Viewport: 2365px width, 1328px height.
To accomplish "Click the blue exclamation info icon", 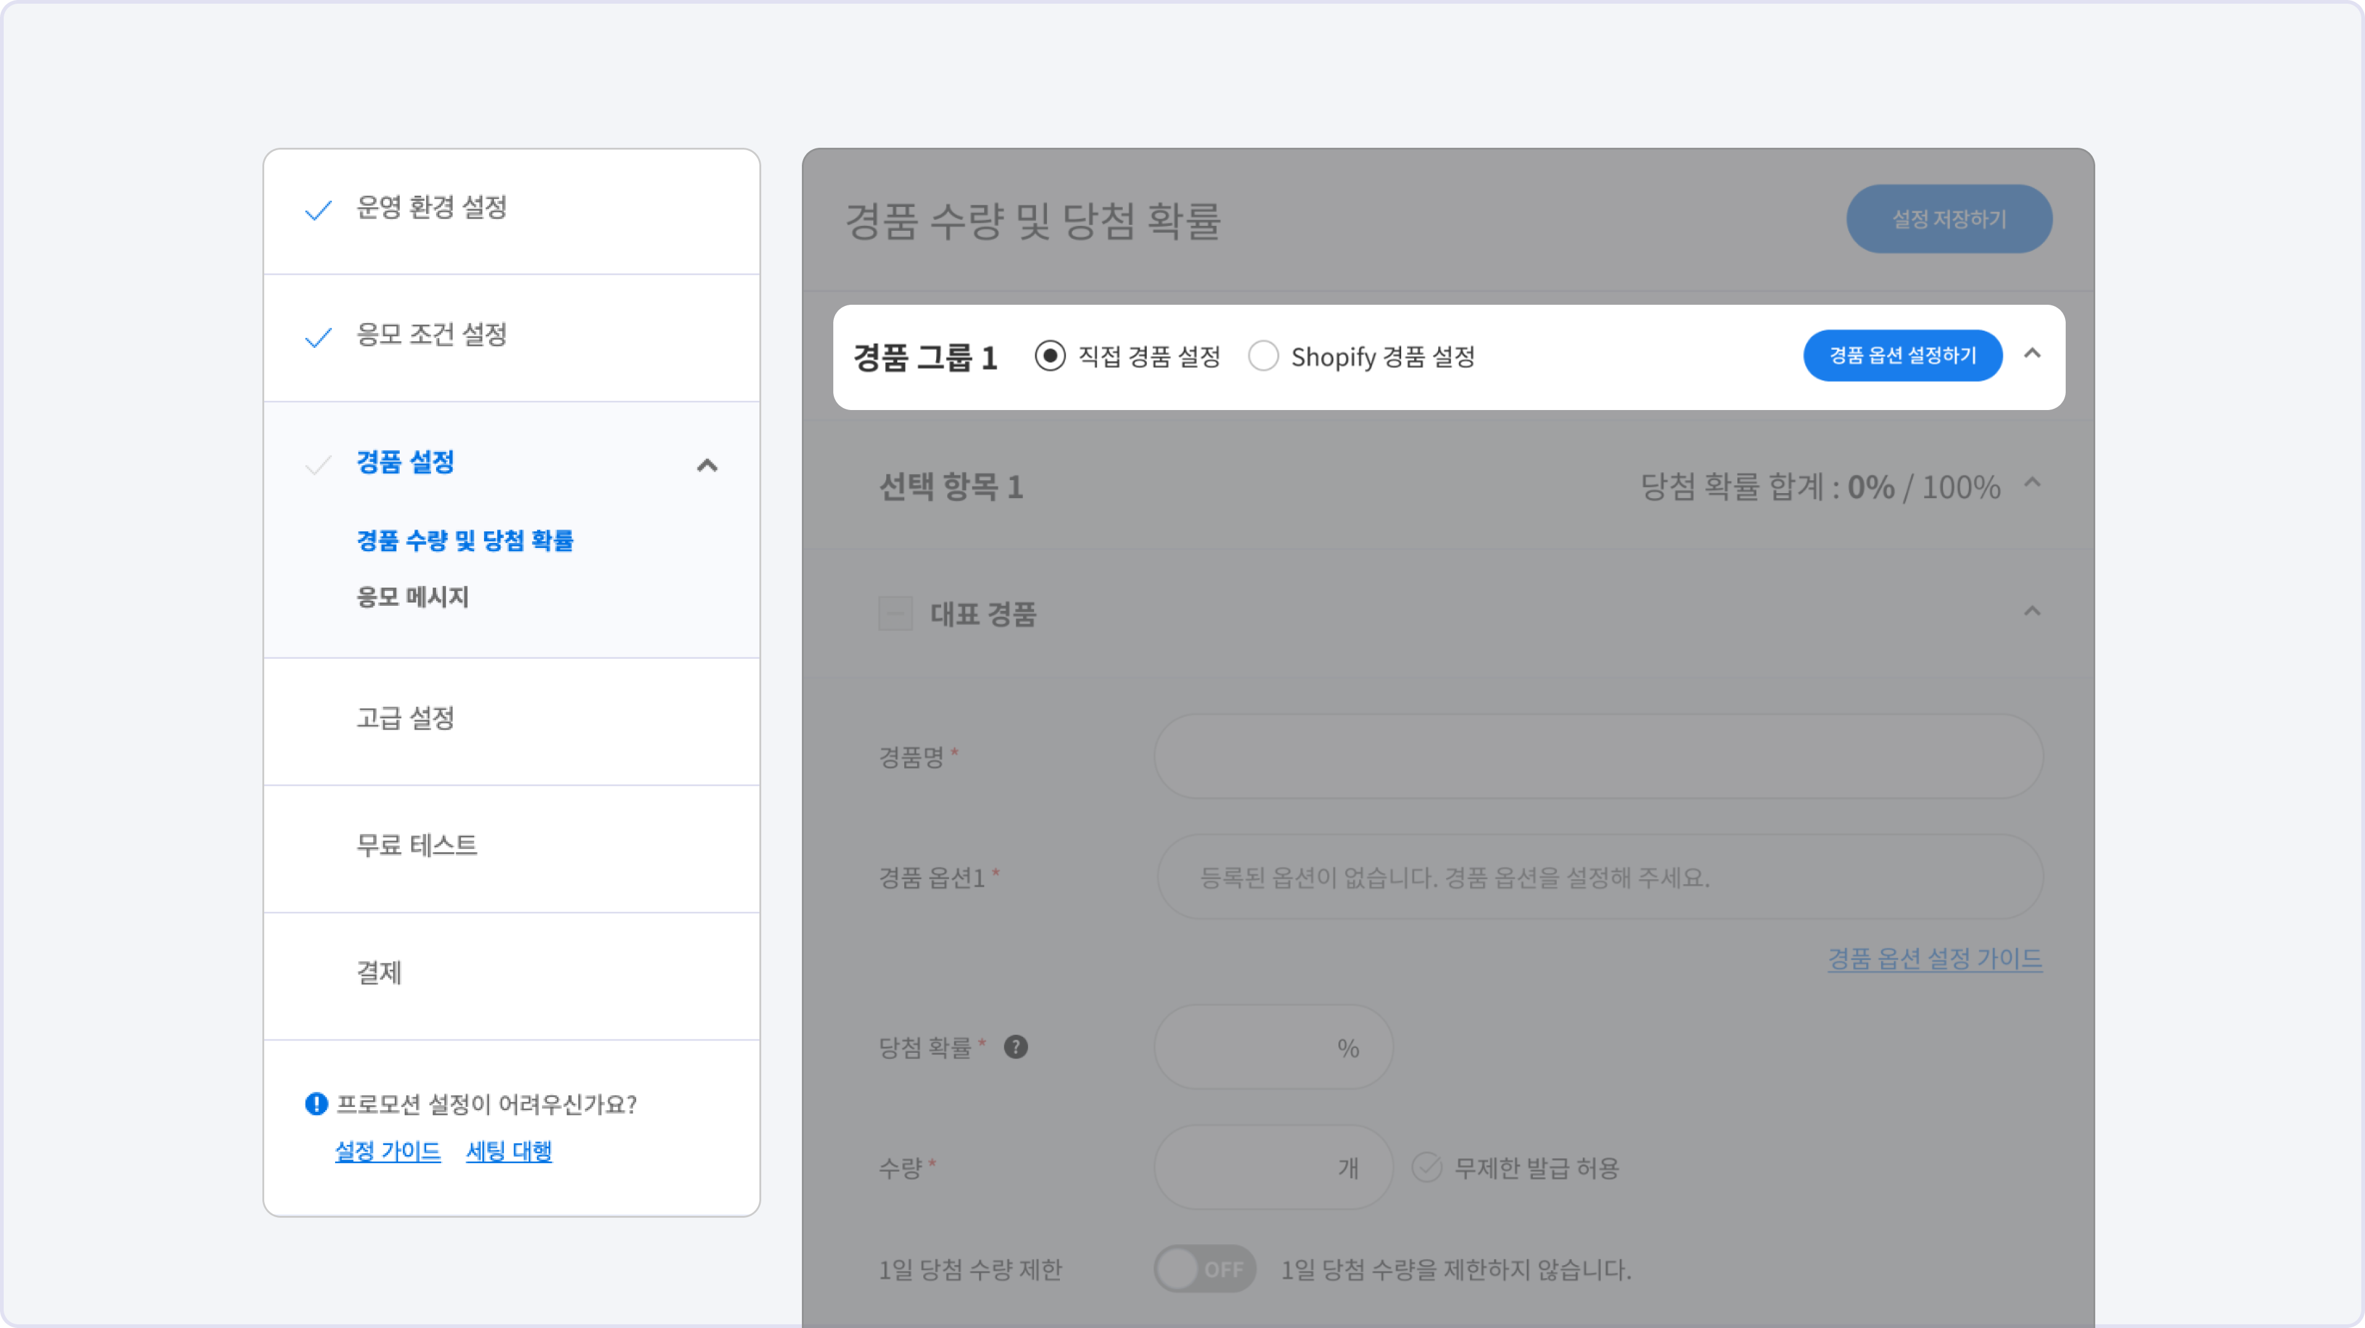I will [316, 1104].
